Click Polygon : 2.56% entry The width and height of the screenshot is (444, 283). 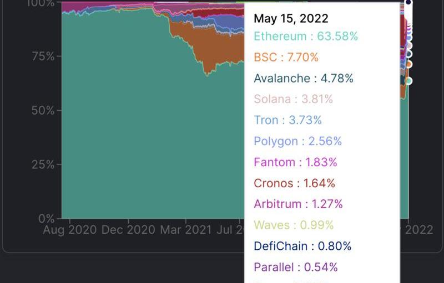tap(297, 141)
